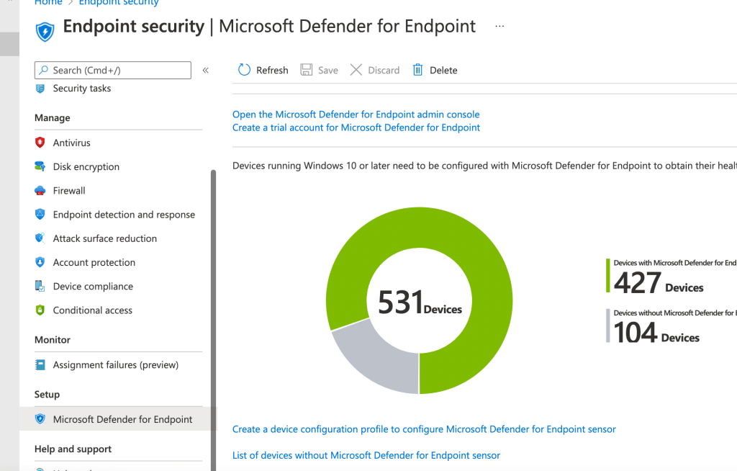Image resolution: width=737 pixels, height=471 pixels.
Task: Click the Attack surface reduction icon
Action: pyautogui.click(x=40, y=238)
